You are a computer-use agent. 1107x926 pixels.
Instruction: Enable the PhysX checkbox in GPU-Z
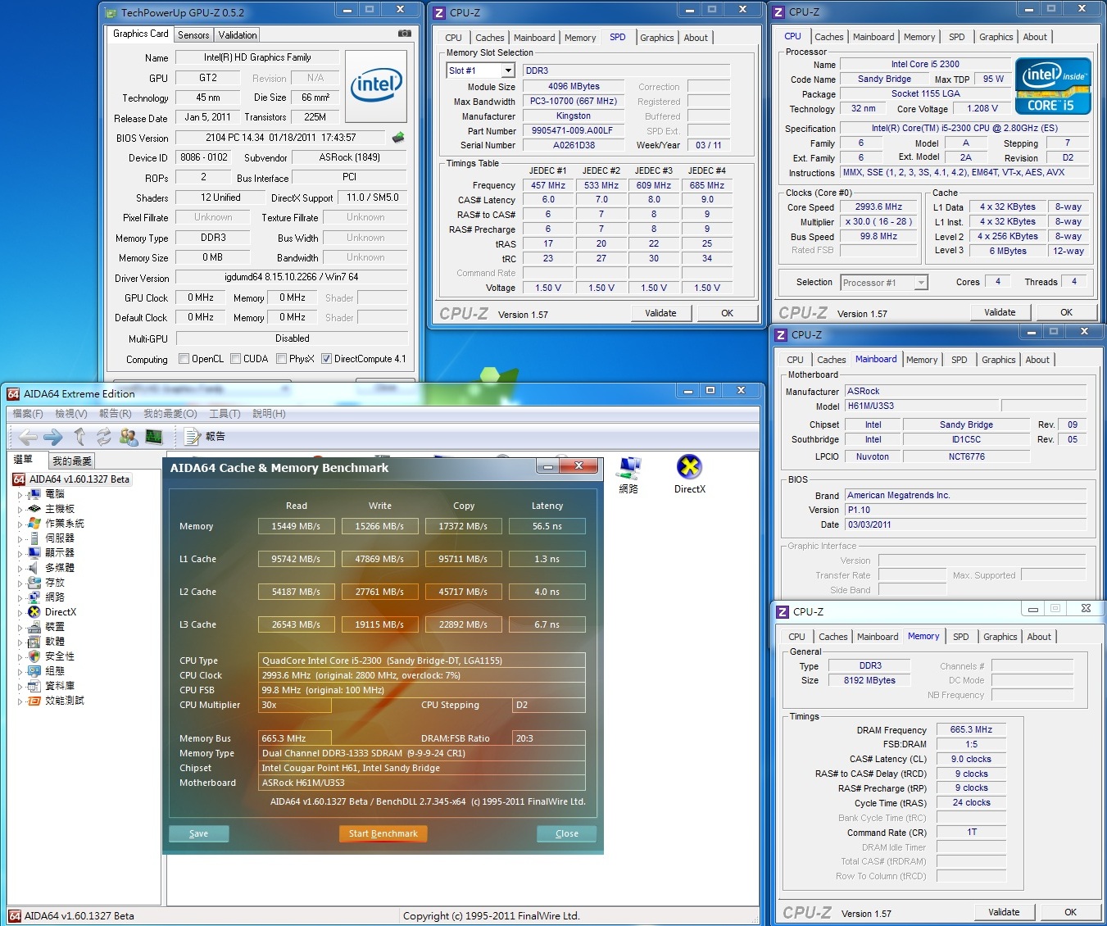pyautogui.click(x=282, y=359)
